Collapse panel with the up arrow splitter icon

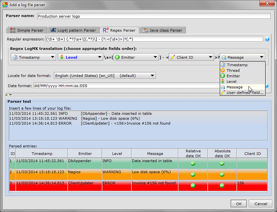6,95
